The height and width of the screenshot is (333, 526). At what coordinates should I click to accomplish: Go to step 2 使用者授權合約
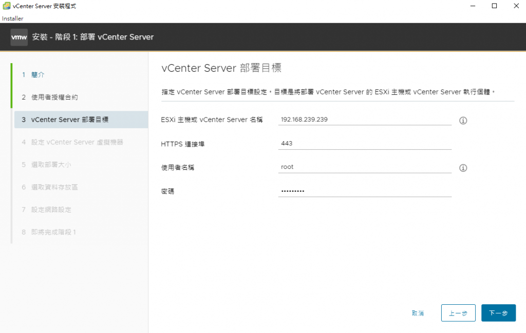tap(54, 97)
